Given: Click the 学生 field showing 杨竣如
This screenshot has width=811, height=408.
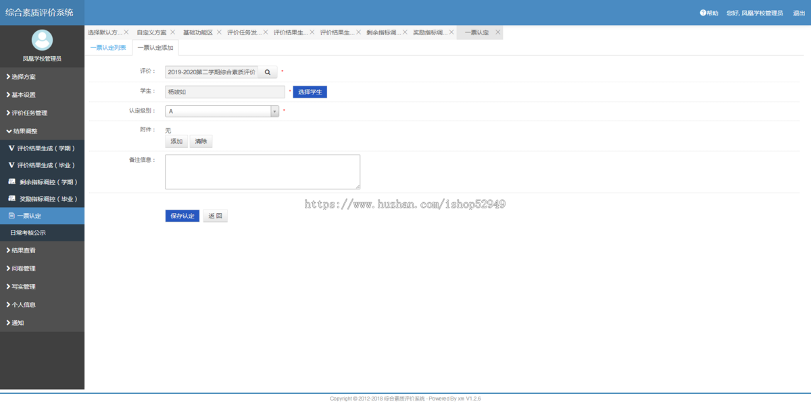Looking at the screenshot, I should (x=225, y=92).
